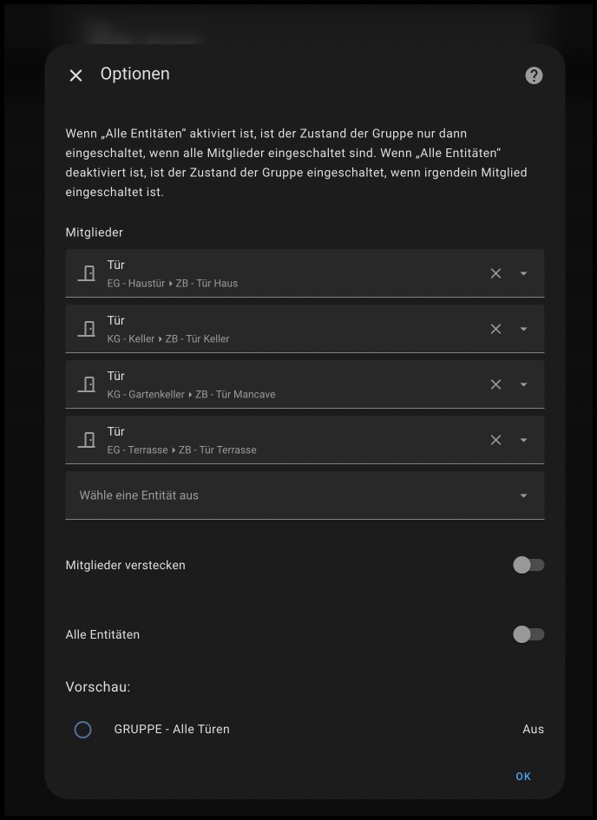Click the GRUPPE - Alle Türen state circle
The width and height of the screenshot is (597, 820).
pos(83,730)
